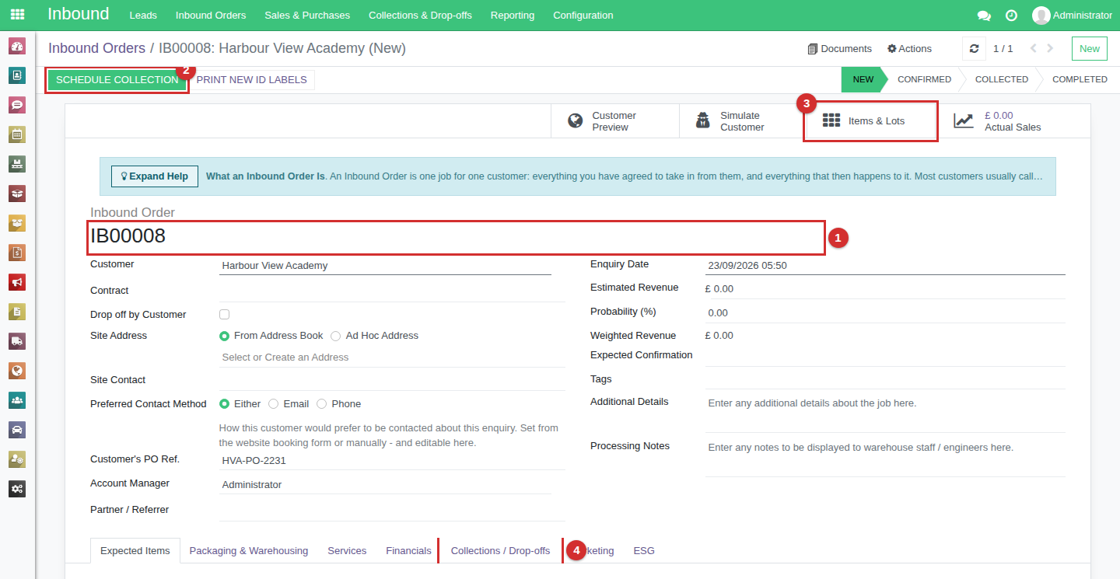Open the Sales & Purchases menu
Screen dimensions: 1120x579
pos(307,16)
